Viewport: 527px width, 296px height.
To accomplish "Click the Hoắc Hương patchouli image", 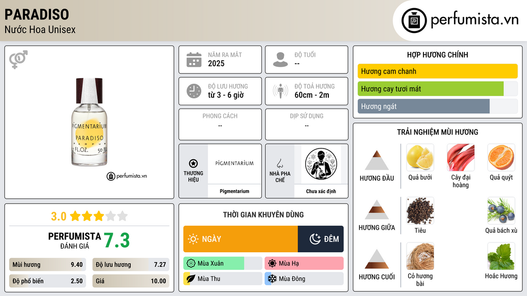I will pyautogui.click(x=501, y=256).
